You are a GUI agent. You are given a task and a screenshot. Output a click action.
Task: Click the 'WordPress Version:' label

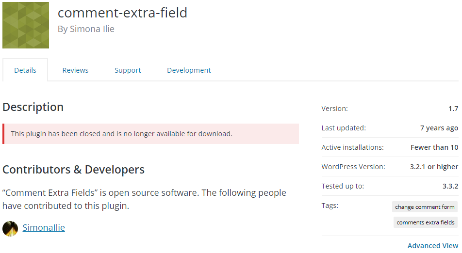[353, 167]
